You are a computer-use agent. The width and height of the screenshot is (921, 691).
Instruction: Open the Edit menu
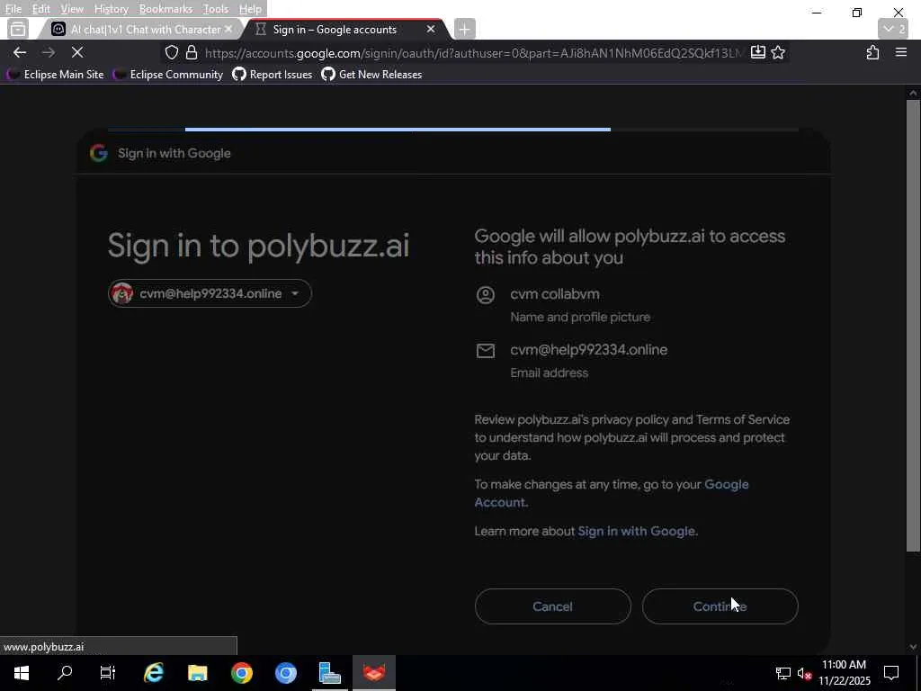40,9
